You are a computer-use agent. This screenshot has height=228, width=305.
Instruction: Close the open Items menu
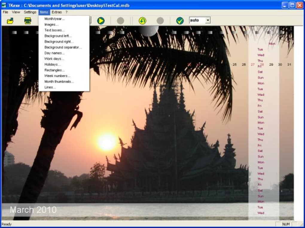44,12
